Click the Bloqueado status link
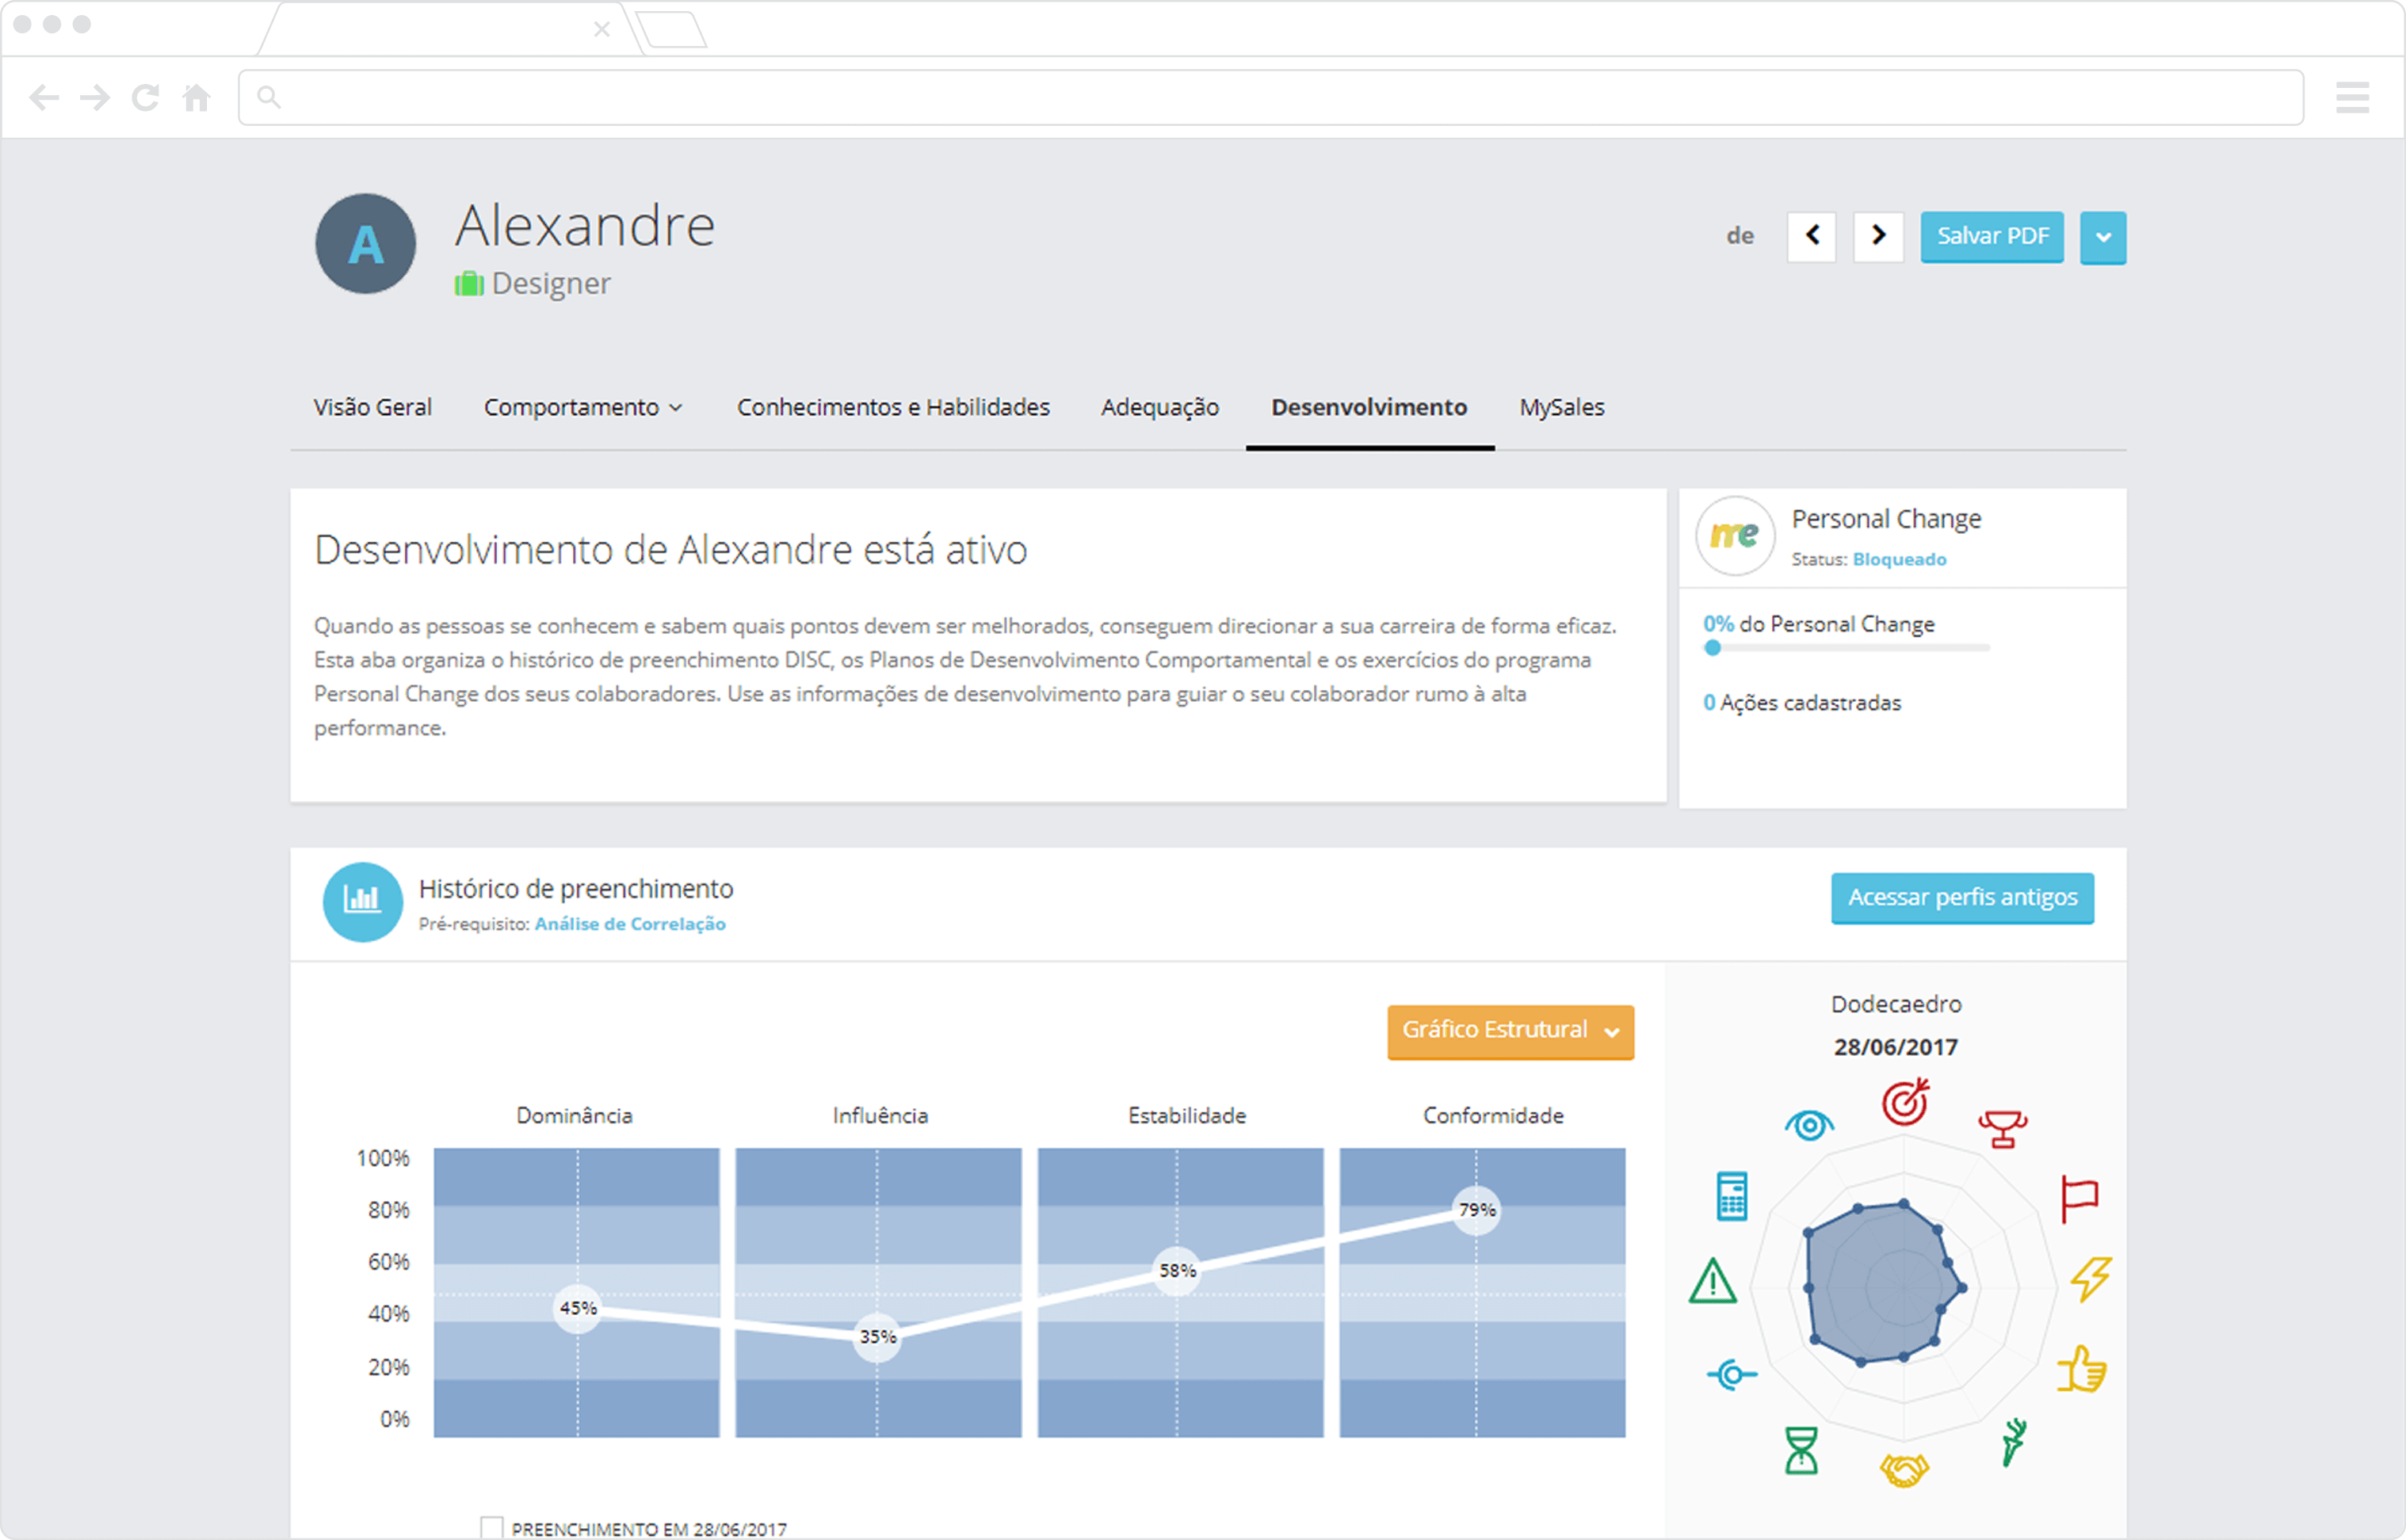Image resolution: width=2406 pixels, height=1540 pixels. [1899, 559]
